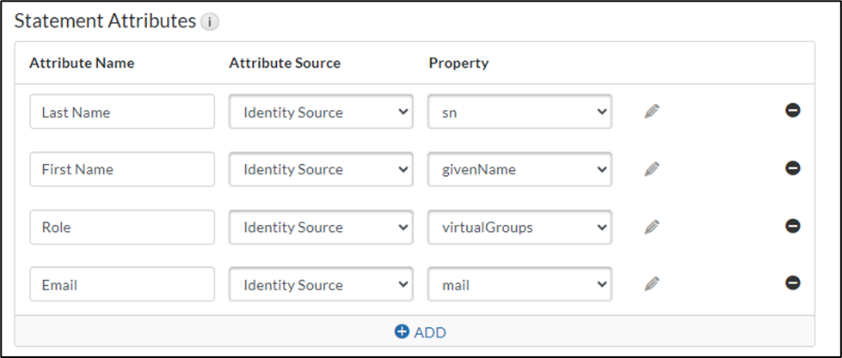Remove the Role attribute row

point(793,226)
